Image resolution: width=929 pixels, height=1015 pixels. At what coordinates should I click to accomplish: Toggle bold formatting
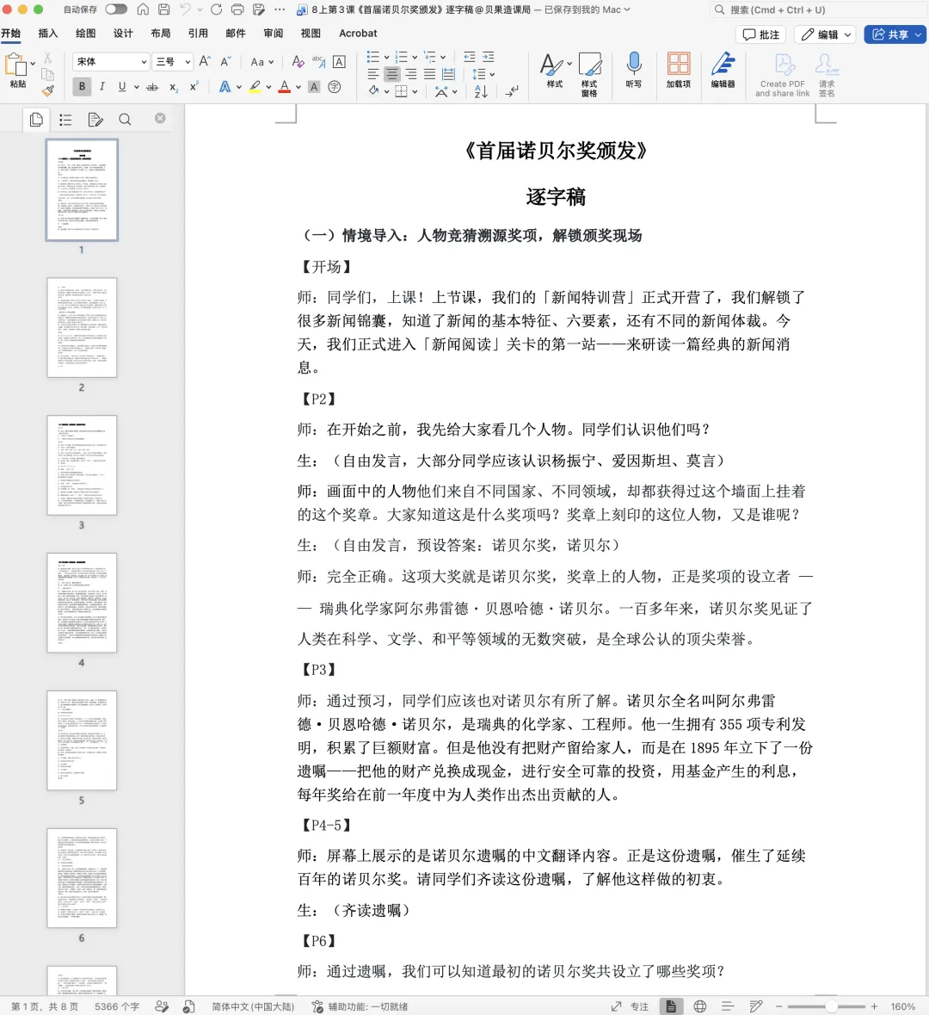pos(82,87)
